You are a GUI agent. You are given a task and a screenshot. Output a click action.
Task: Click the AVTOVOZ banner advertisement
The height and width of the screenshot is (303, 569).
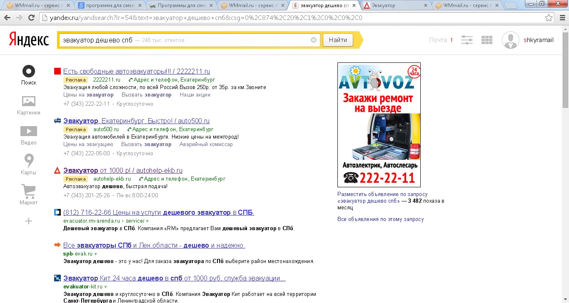pos(379,125)
